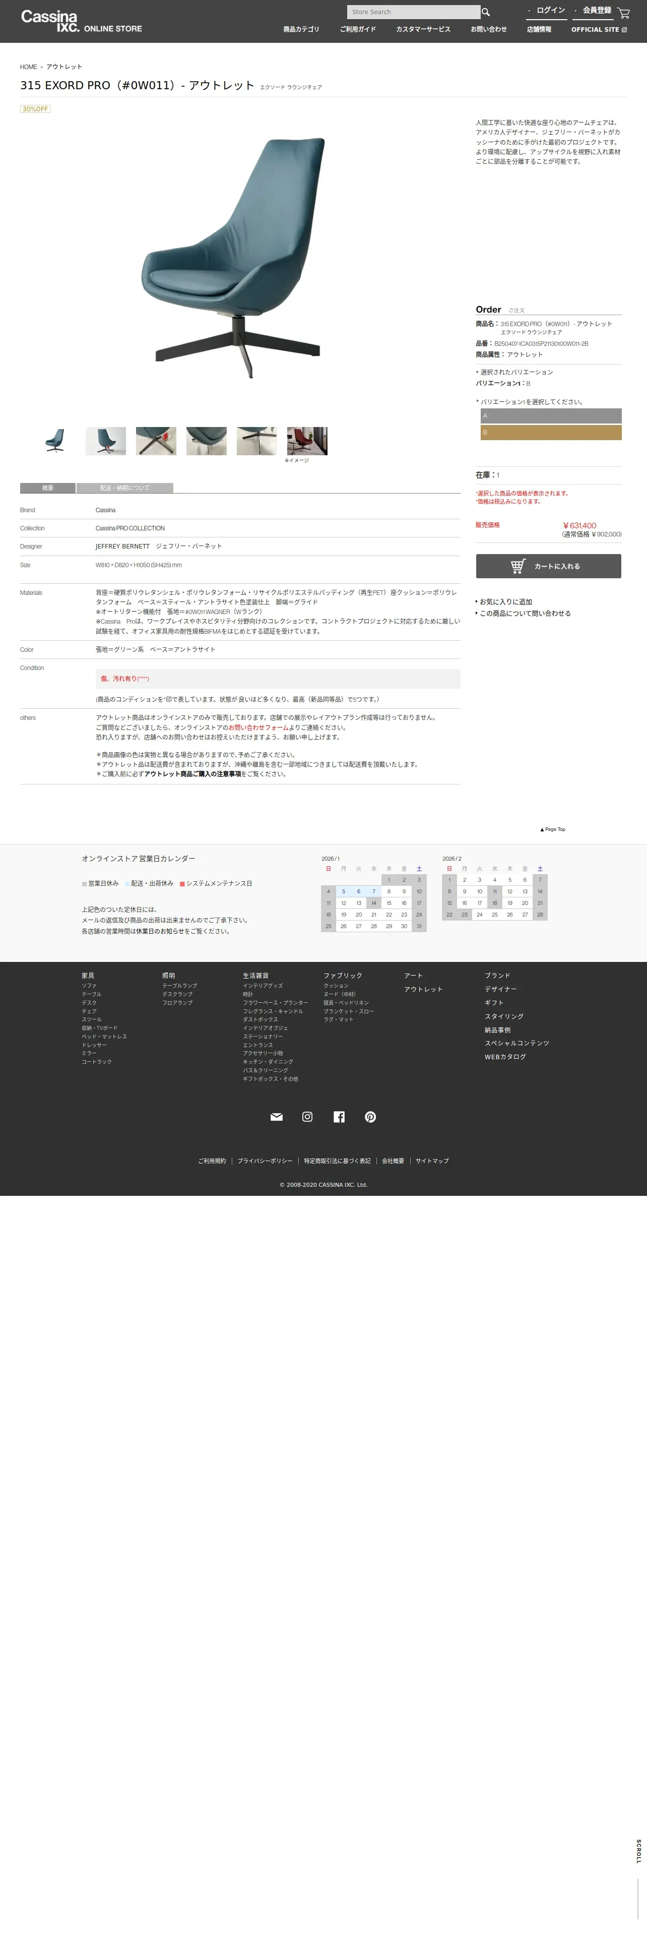Viewport: 647px width, 1942px height.
Task: Select the fourth thumbnail of seat underside
Action: click(x=207, y=441)
